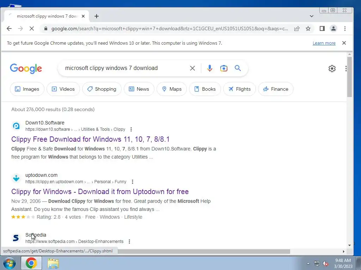Screen dimensions: 361x270
Task: Submit search with magnifying glass
Action: 238,68
